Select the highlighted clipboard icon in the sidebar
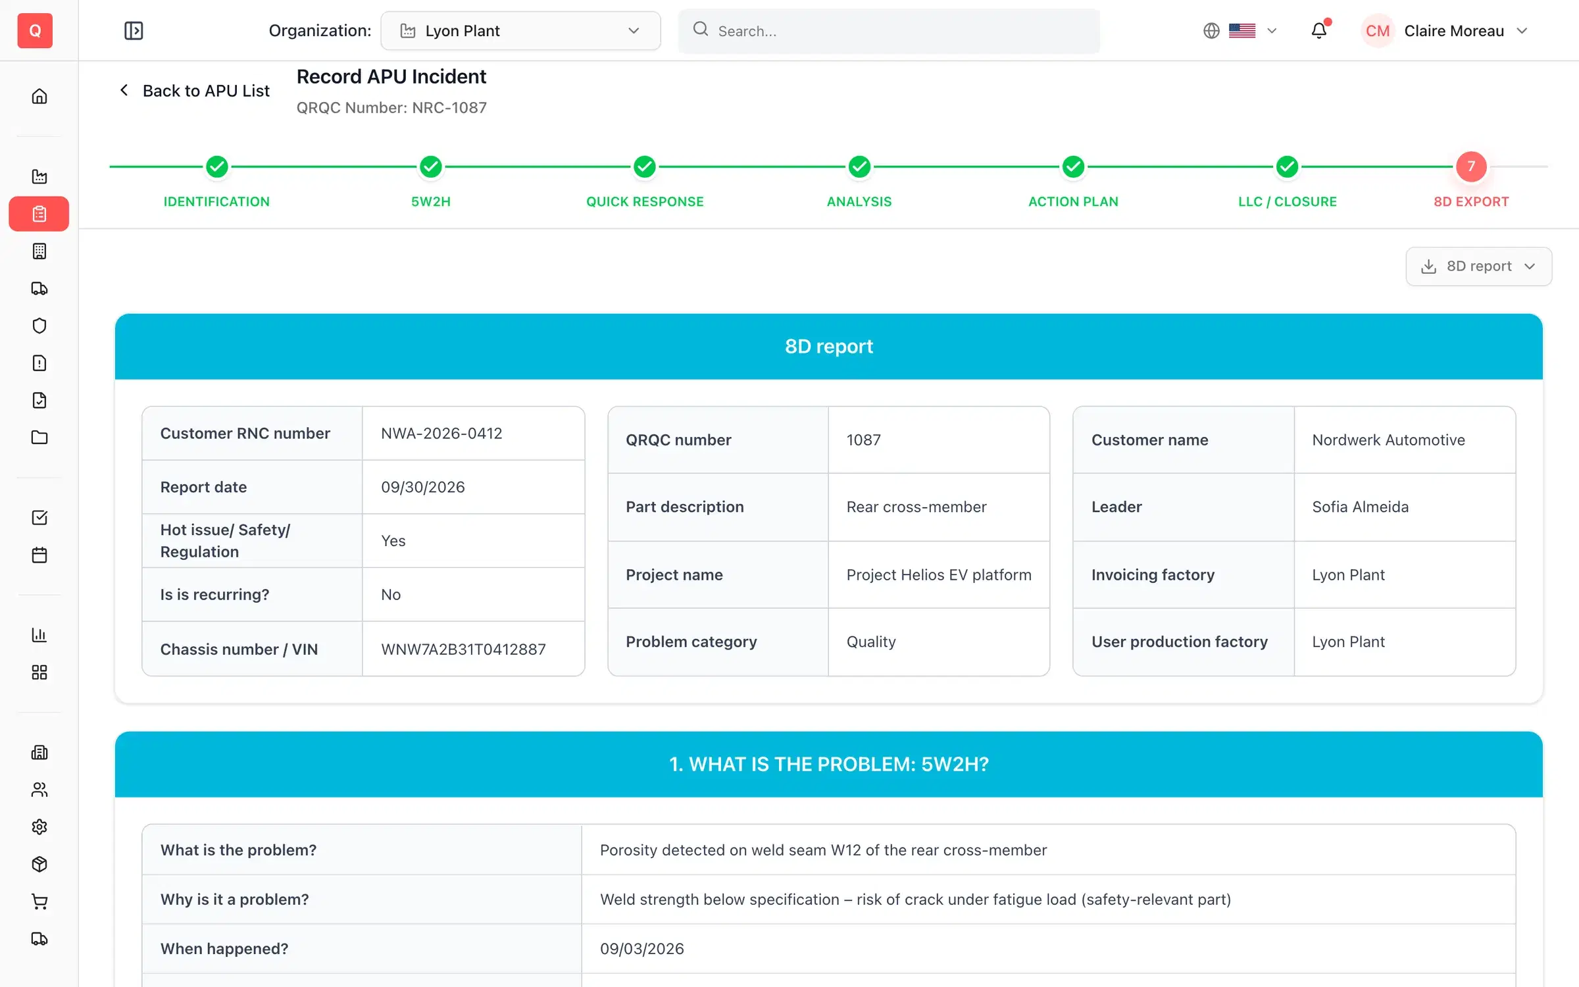 pyautogui.click(x=39, y=214)
